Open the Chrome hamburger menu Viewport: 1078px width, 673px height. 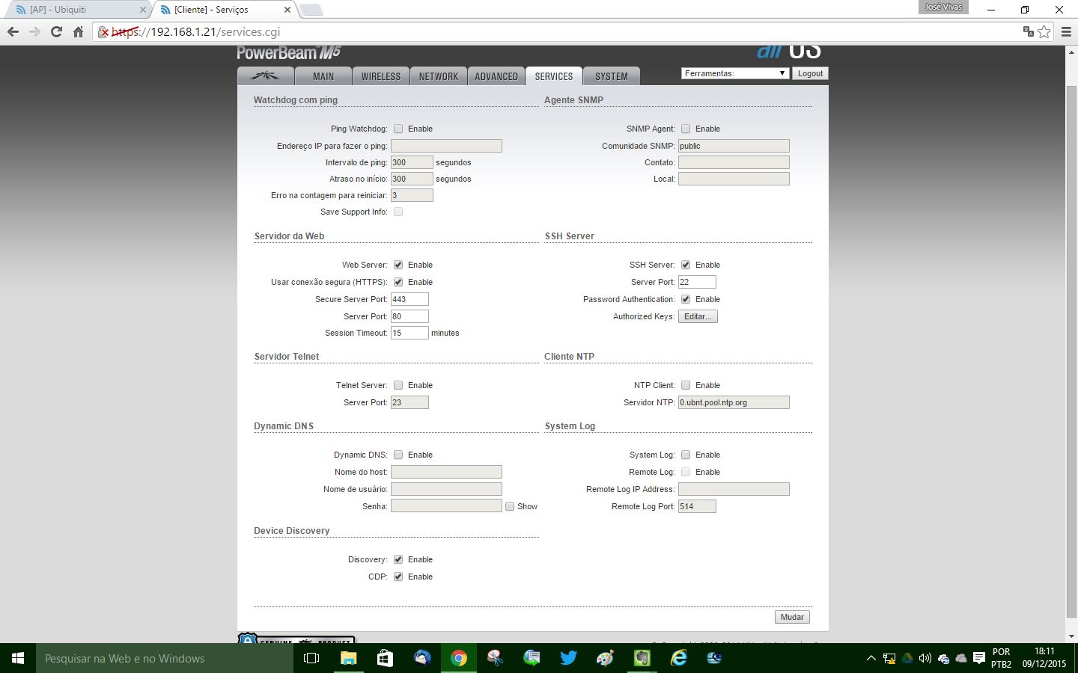pyautogui.click(x=1066, y=32)
